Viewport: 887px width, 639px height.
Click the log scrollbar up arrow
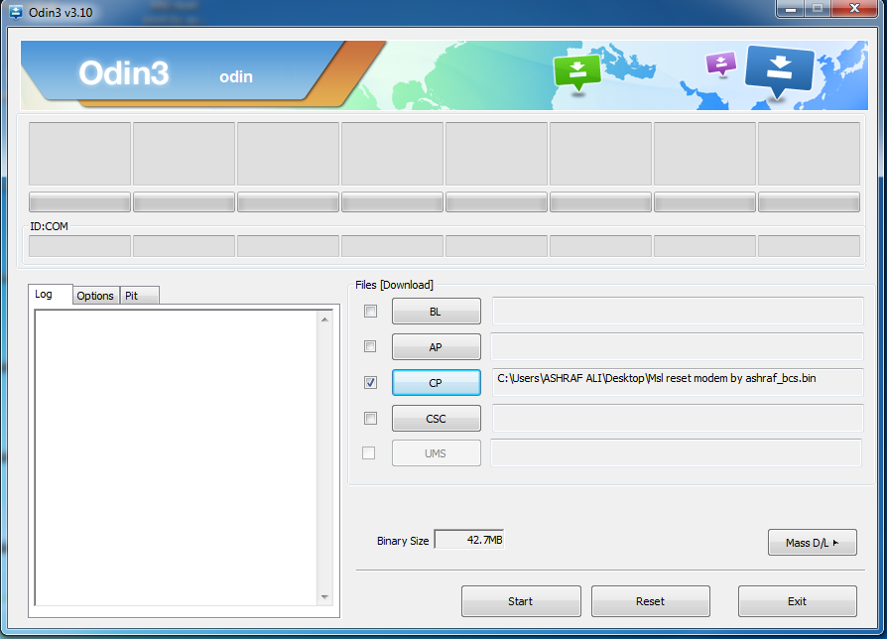[324, 319]
